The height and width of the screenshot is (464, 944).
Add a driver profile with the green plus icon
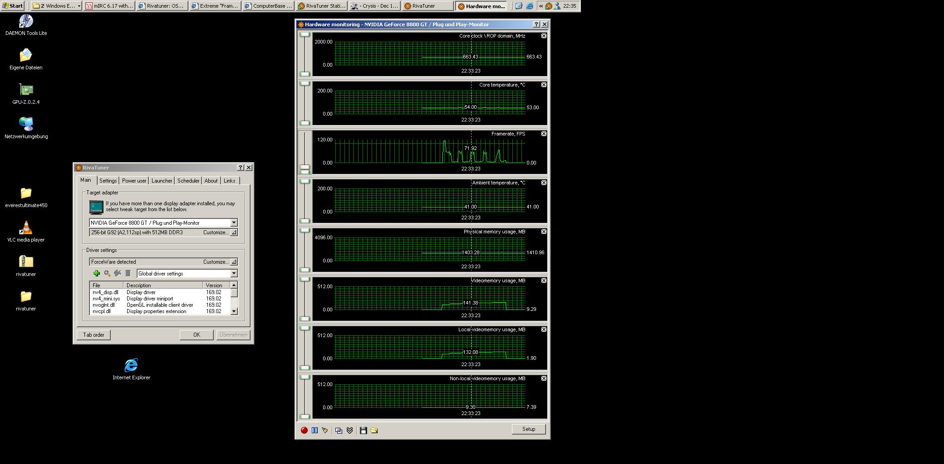[x=97, y=273]
